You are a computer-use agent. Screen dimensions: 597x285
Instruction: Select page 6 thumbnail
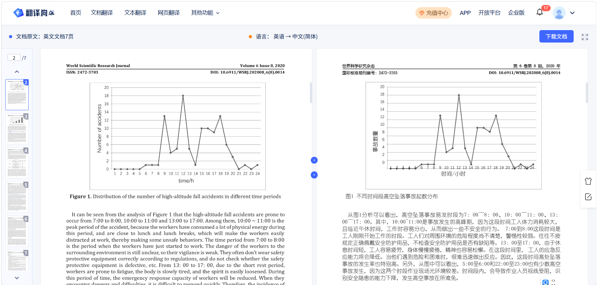pos(17,231)
